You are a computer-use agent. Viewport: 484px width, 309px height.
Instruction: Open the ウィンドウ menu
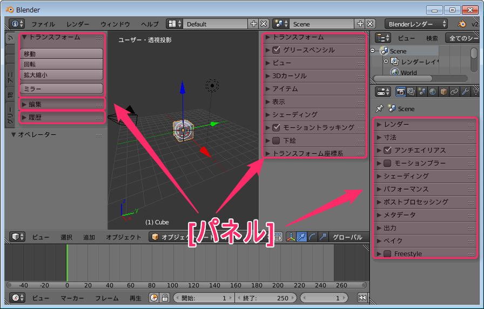pos(115,24)
